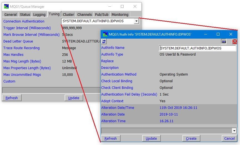Click into the Authinfo Name field
The image size is (240, 145).
point(197,48)
